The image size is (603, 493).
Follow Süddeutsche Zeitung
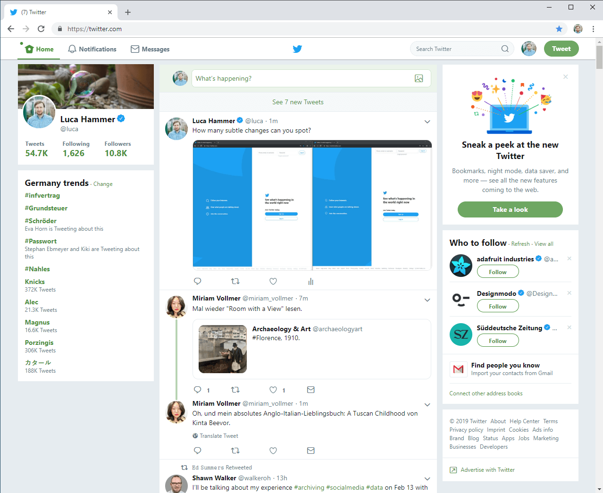click(498, 341)
